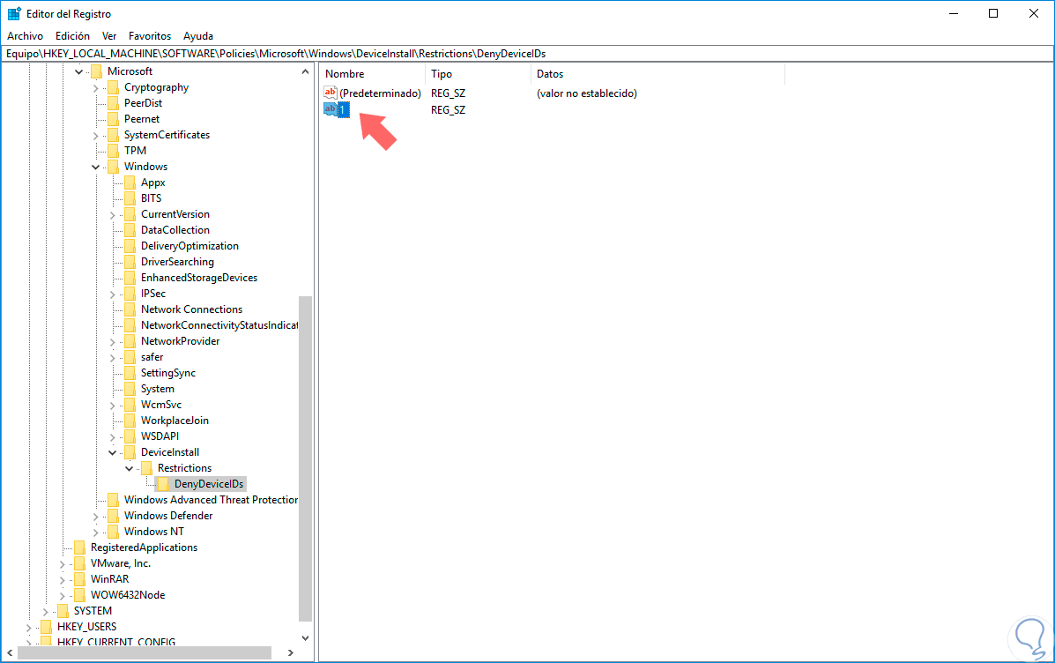The image size is (1055, 663).
Task: Click the RegisteredApplications folder icon
Action: click(x=79, y=548)
